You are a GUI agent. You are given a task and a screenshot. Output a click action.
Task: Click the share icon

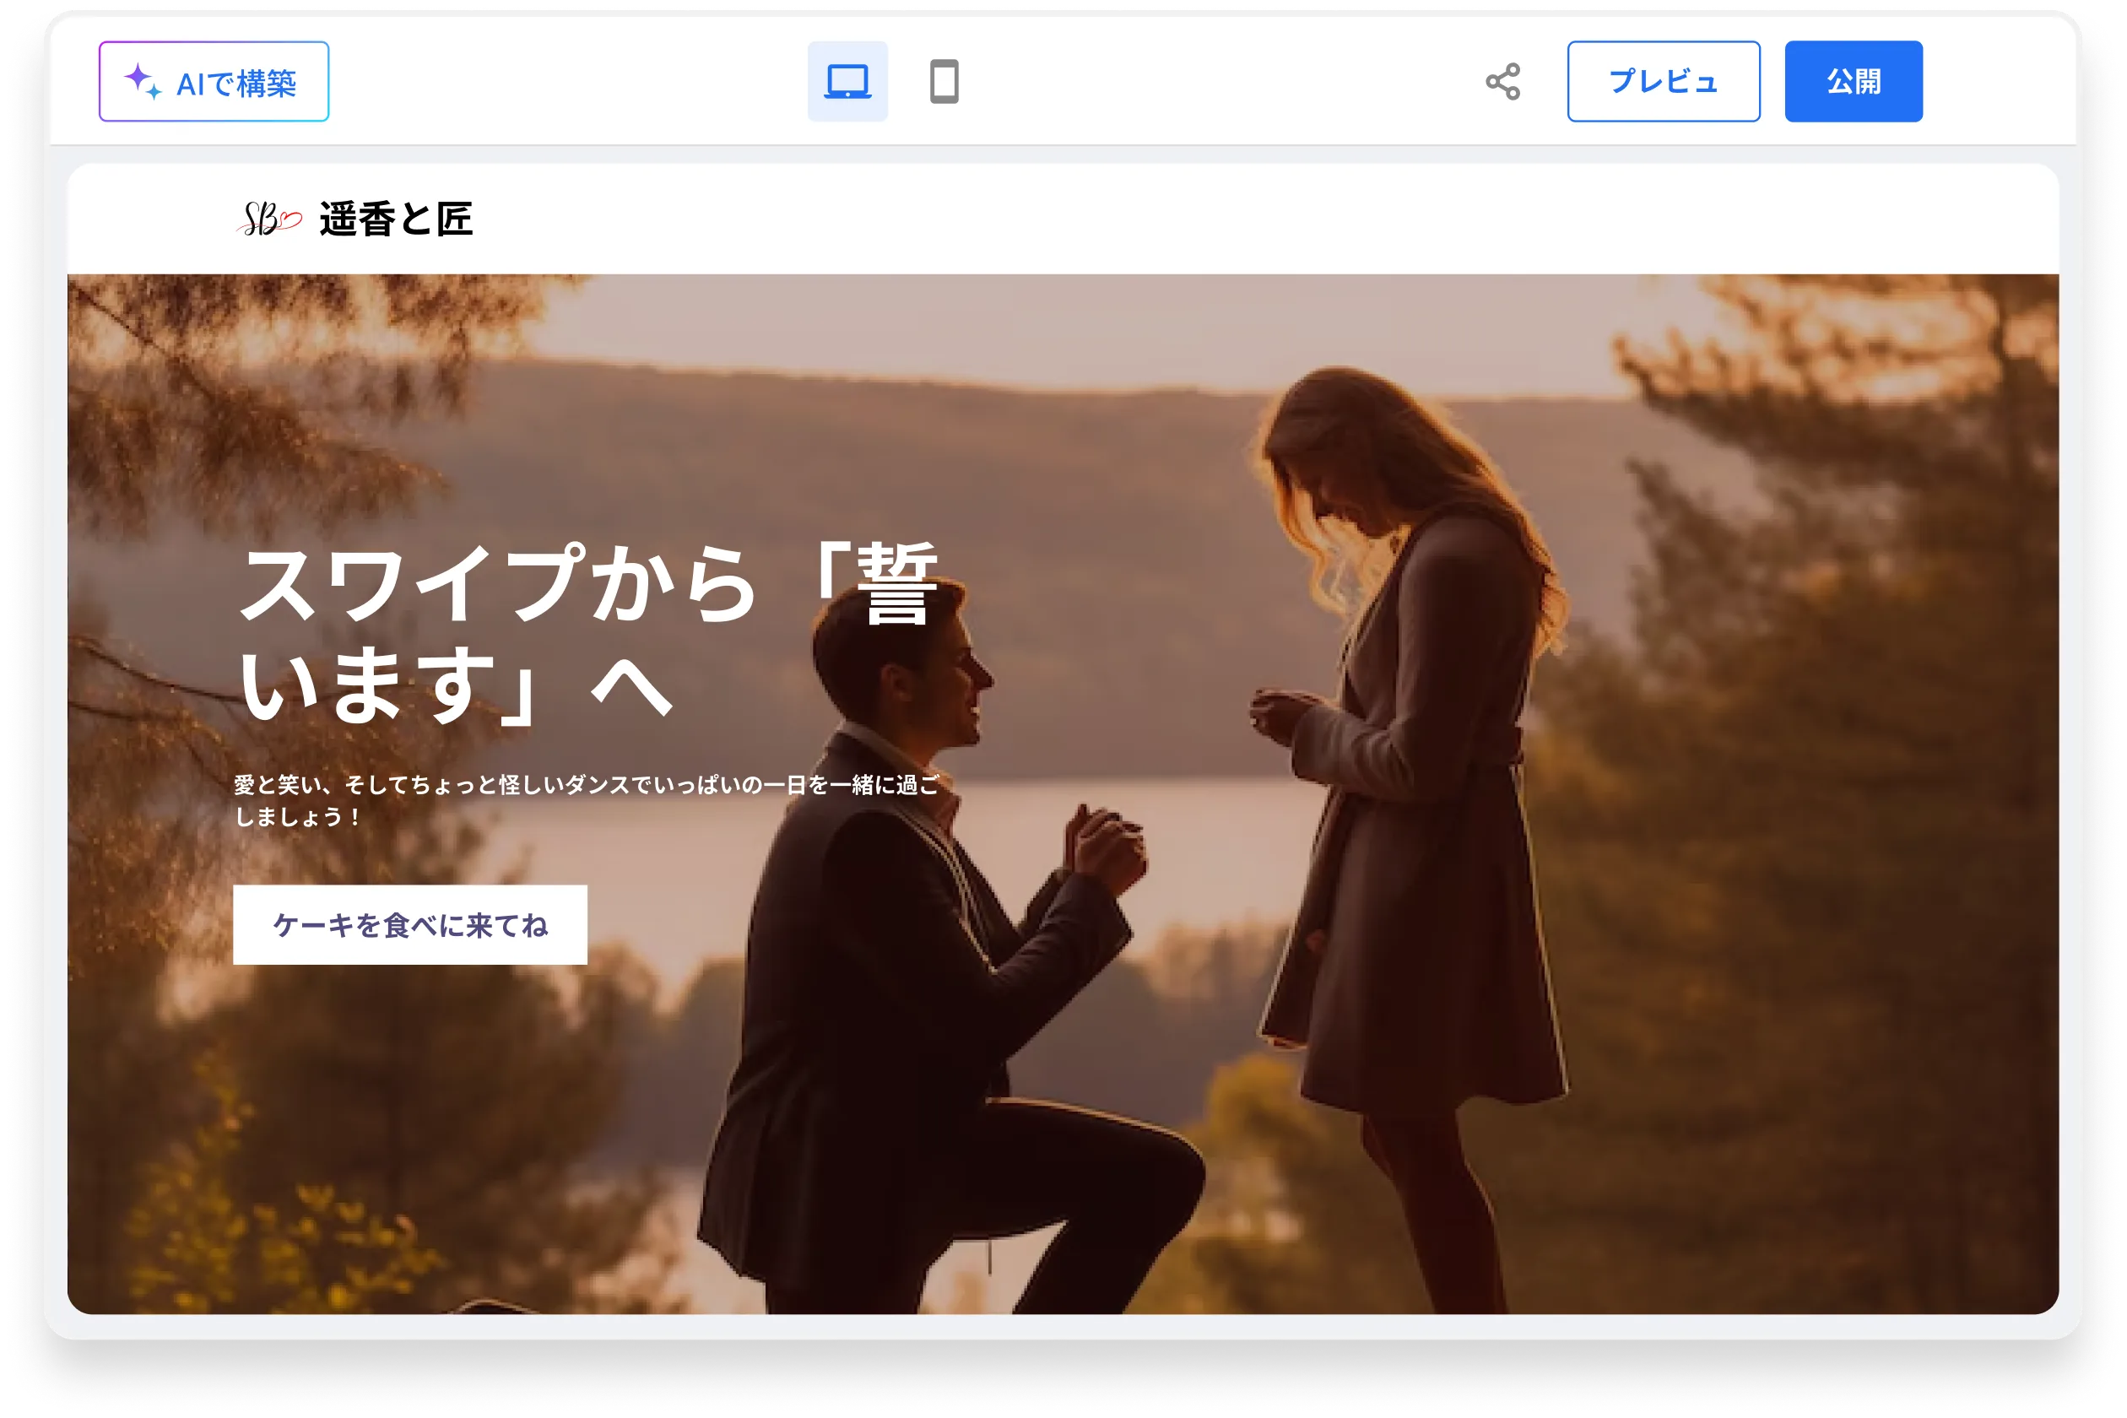(x=1503, y=81)
